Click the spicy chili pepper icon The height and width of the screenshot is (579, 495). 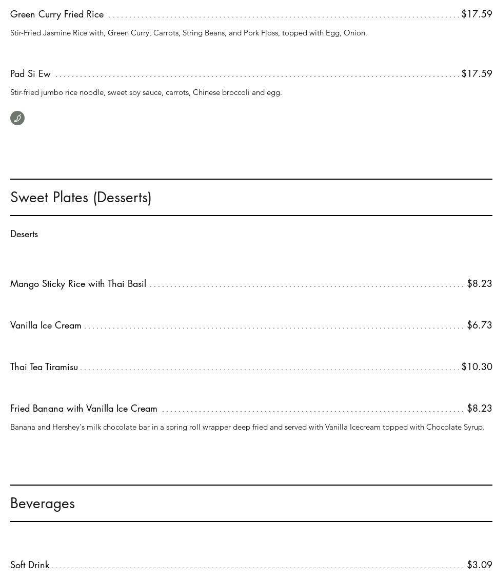pos(17,118)
